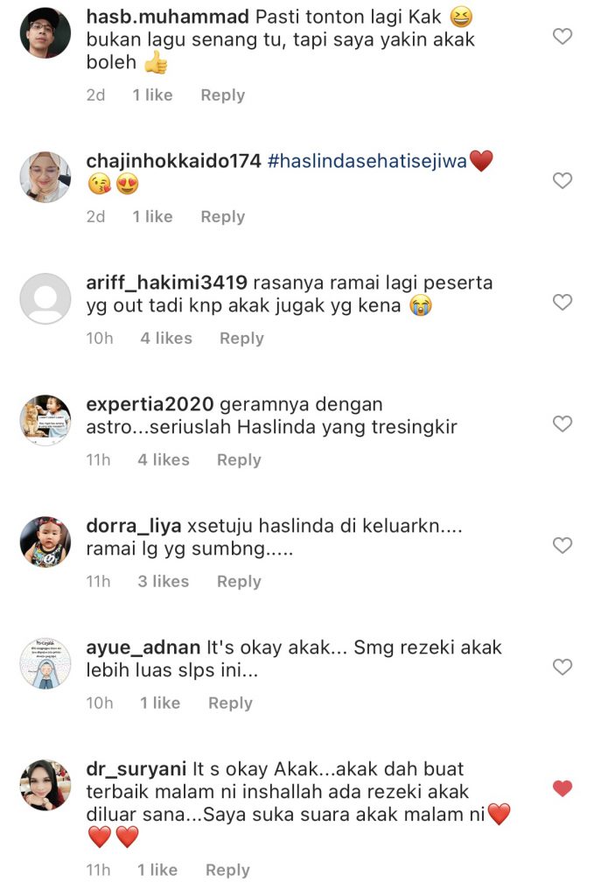This screenshot has width=608, height=896.
Task: Tap heart beside ayue_adnan's comment
Action: tap(563, 667)
